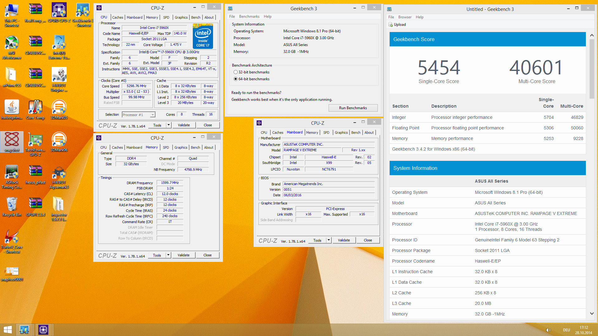This screenshot has width=598, height=336.
Task: Click the Core Speed value 5298.76 MHz
Action: [136, 86]
